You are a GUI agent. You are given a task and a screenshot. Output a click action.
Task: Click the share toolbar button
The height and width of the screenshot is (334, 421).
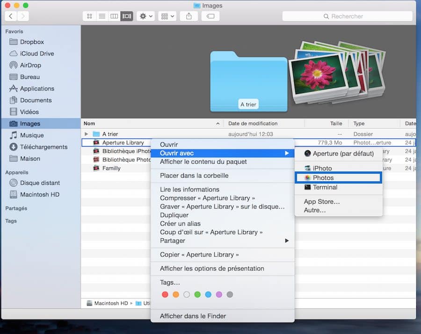click(189, 16)
